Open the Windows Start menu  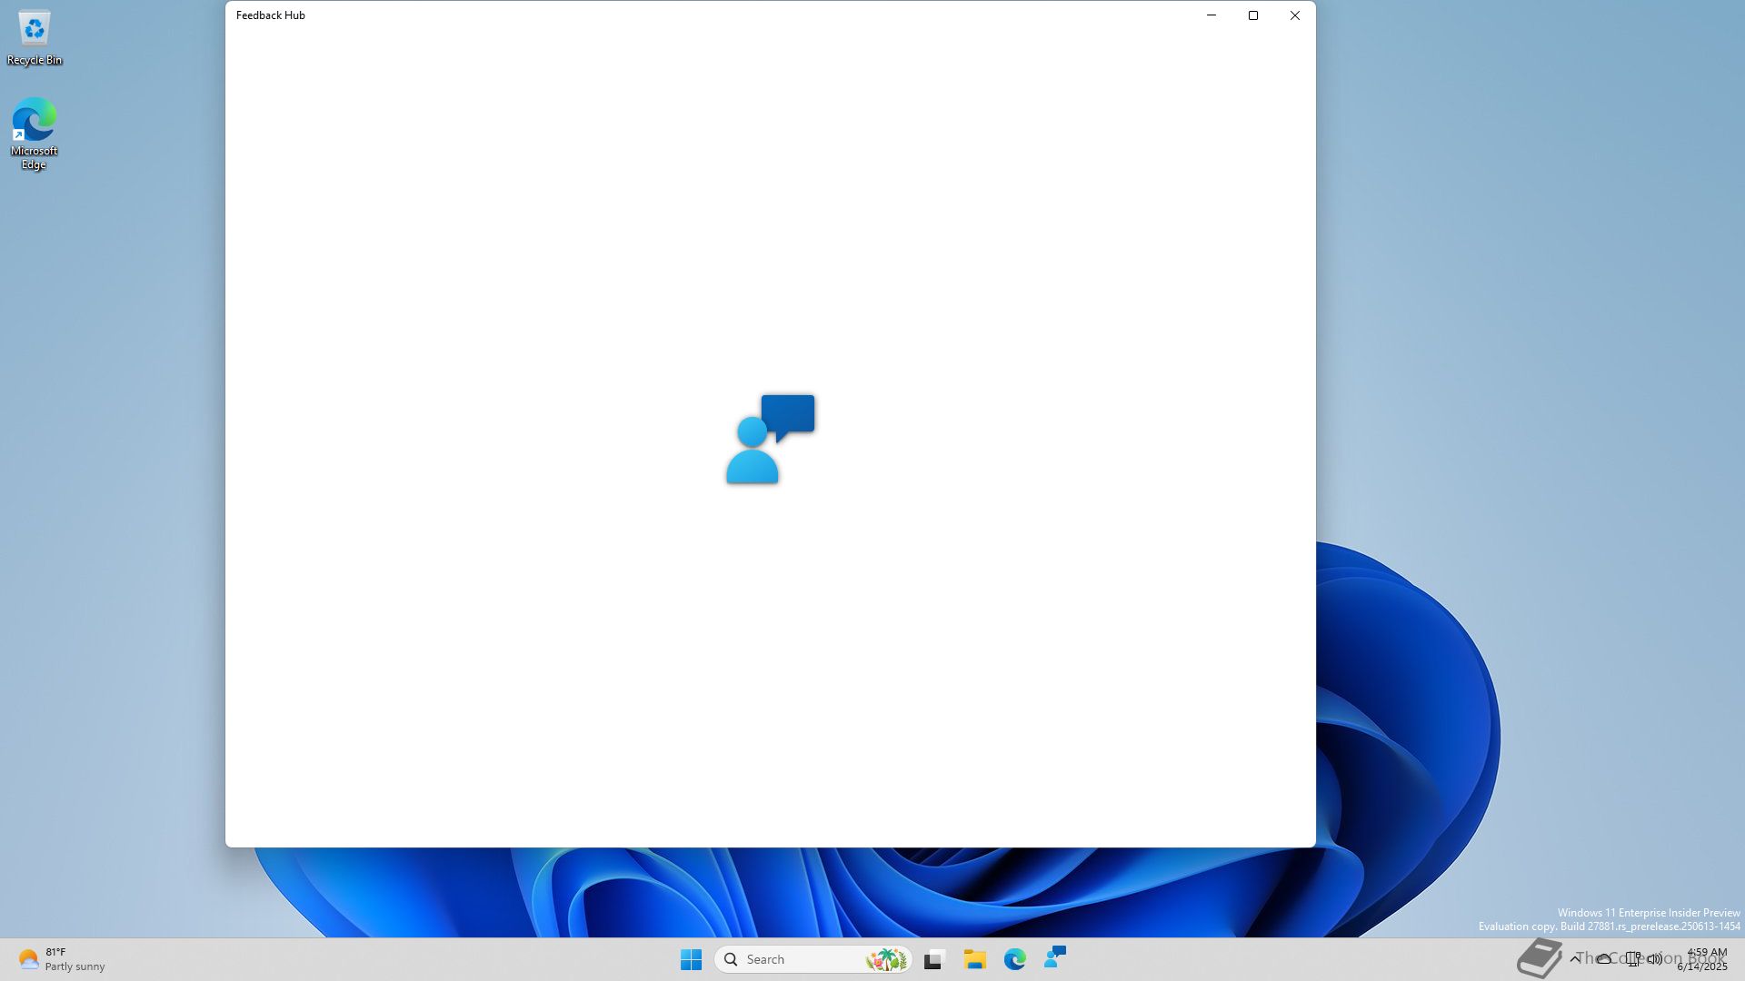coord(691,959)
